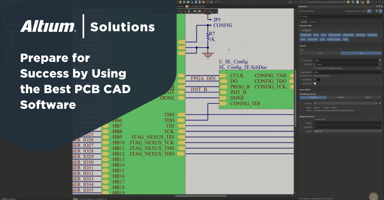Toggle Visible Grid eye icon

(x=380, y=60)
